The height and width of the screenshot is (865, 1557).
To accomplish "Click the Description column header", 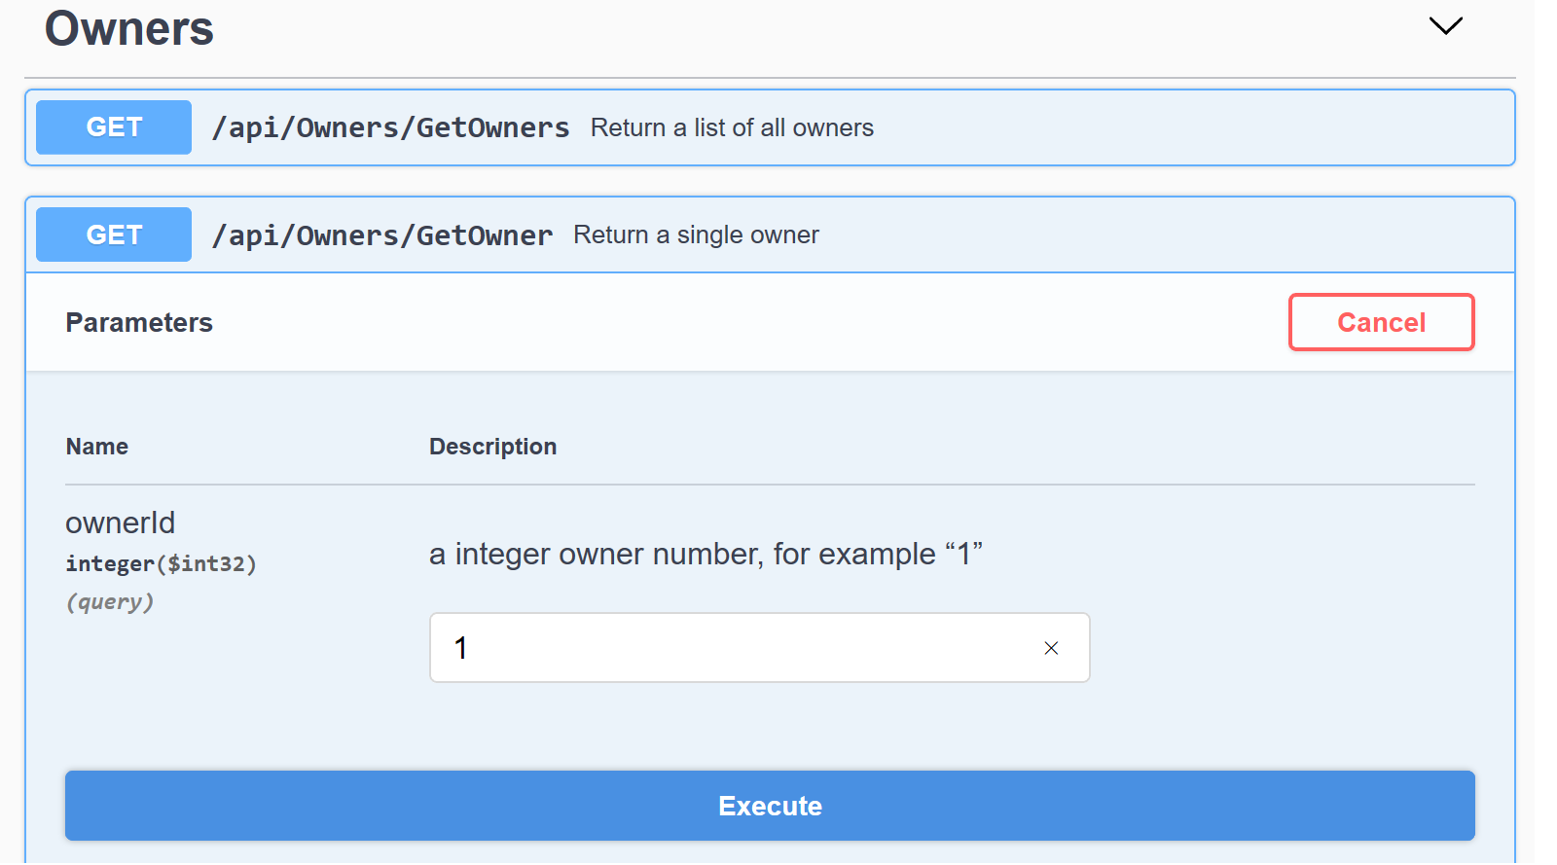I will point(492,447).
